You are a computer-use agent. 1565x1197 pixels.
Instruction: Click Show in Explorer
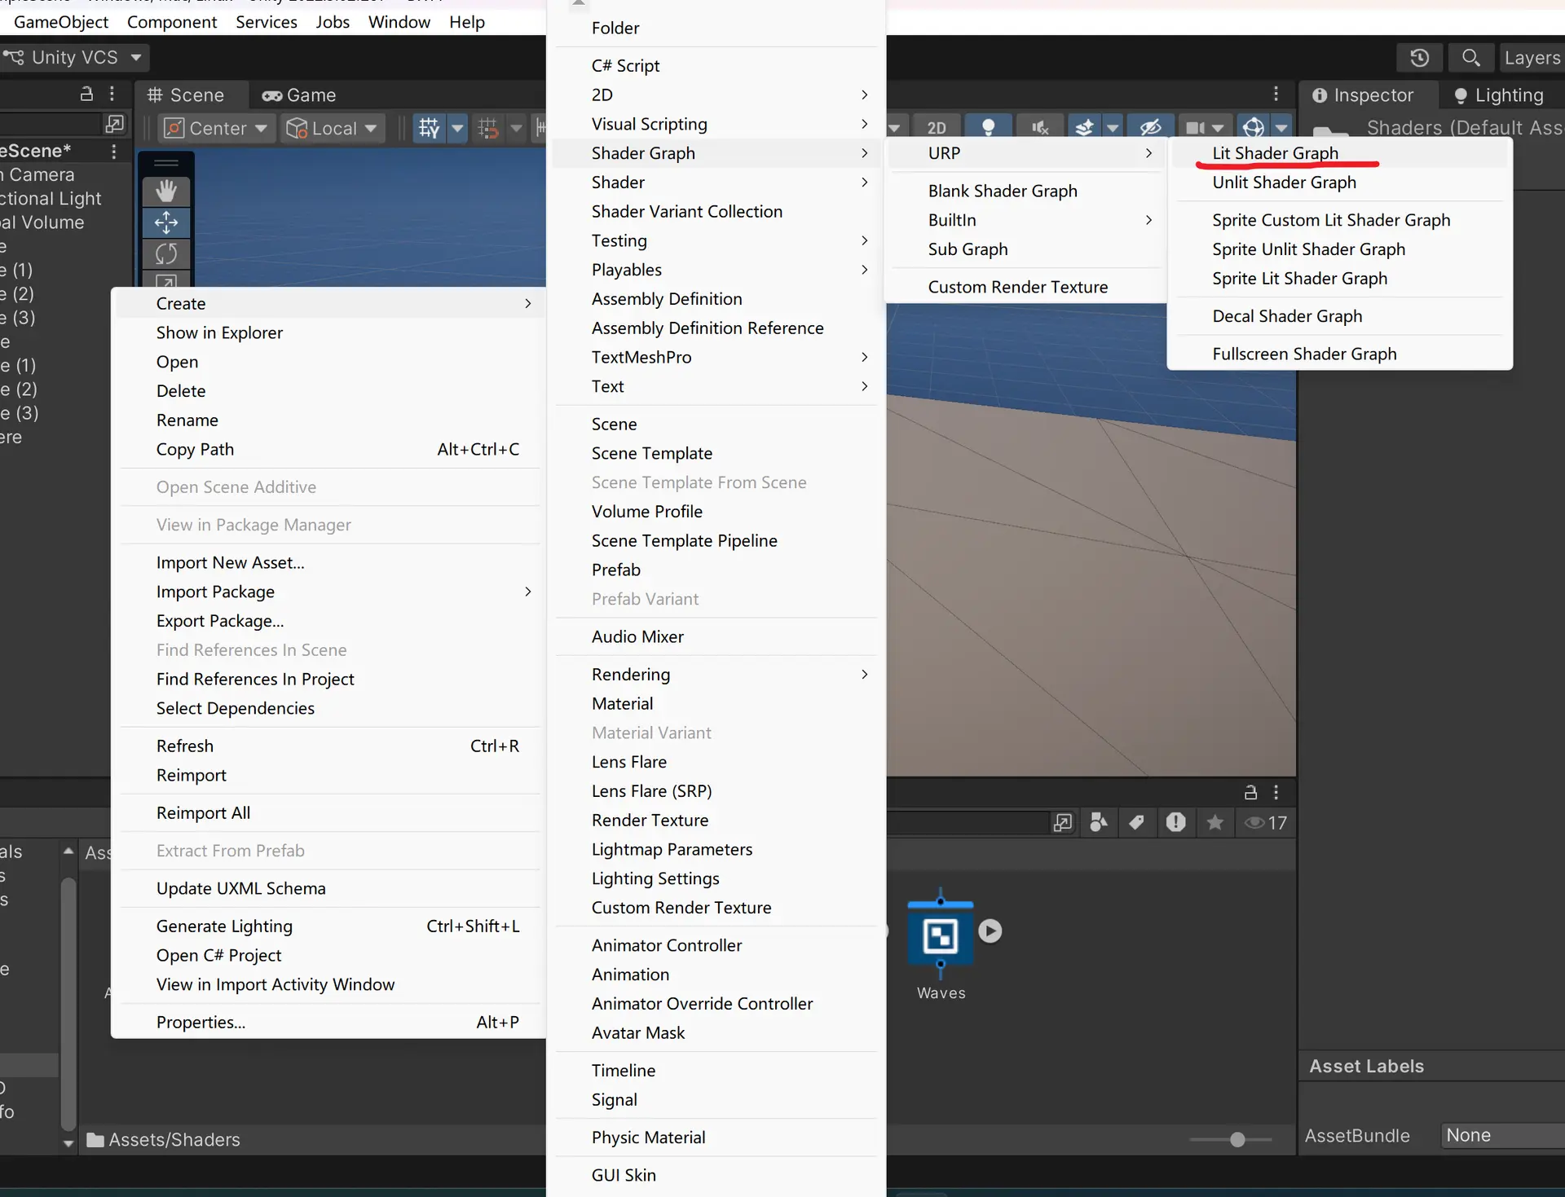click(x=329, y=332)
